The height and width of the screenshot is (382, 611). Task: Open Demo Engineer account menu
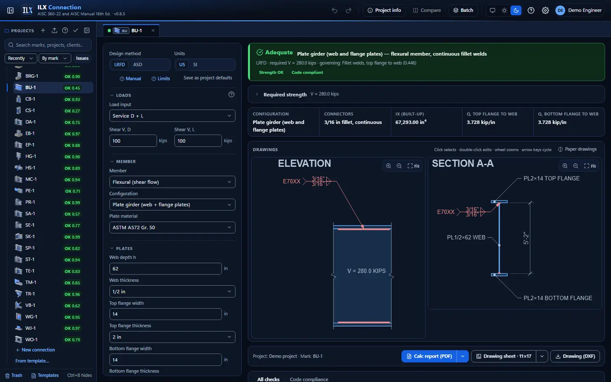pyautogui.click(x=579, y=10)
